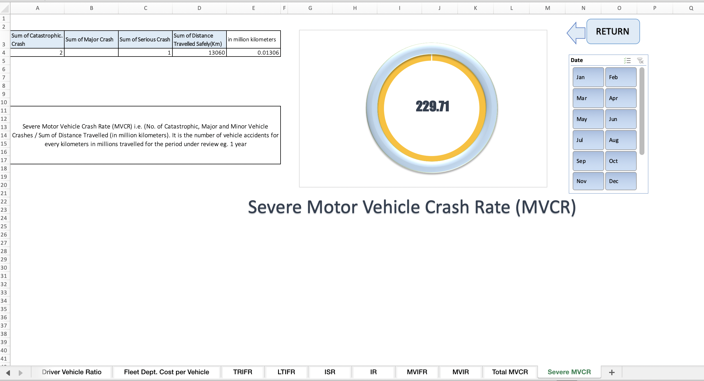Click cell with value 0.01306
The width and height of the screenshot is (704, 381).
click(254, 53)
